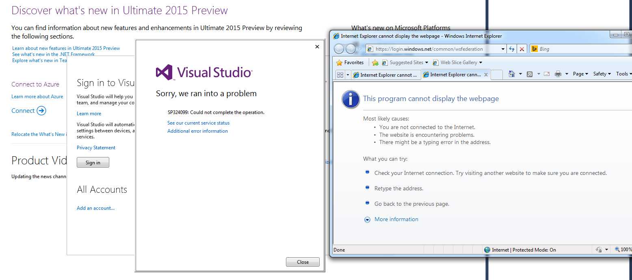Open Additional error information link
The height and width of the screenshot is (280, 632).
pyautogui.click(x=198, y=131)
